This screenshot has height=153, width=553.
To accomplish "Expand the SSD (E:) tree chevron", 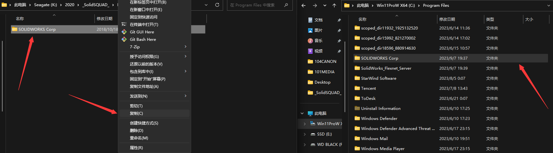I will (x=305, y=134).
